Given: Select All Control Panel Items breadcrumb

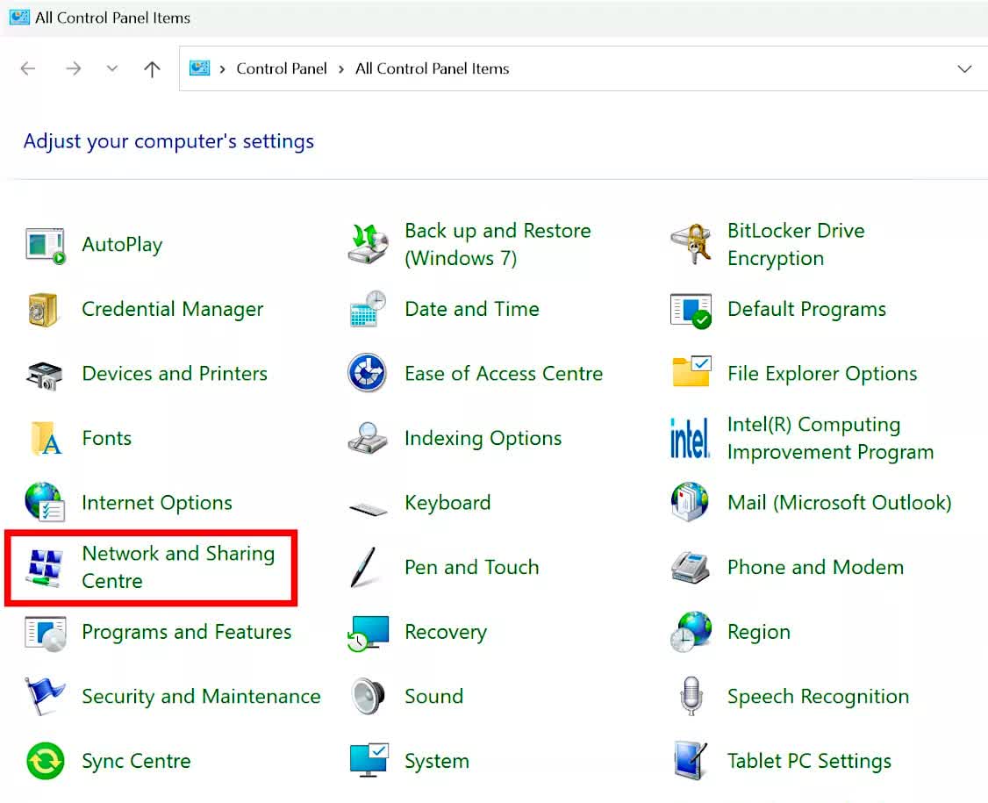Looking at the screenshot, I should tap(432, 68).
